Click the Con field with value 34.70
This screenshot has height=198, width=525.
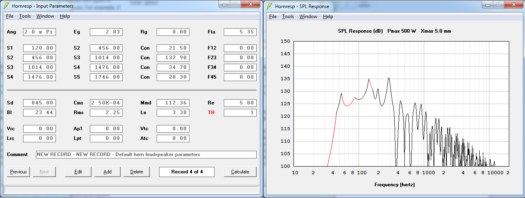pyautogui.click(x=173, y=67)
